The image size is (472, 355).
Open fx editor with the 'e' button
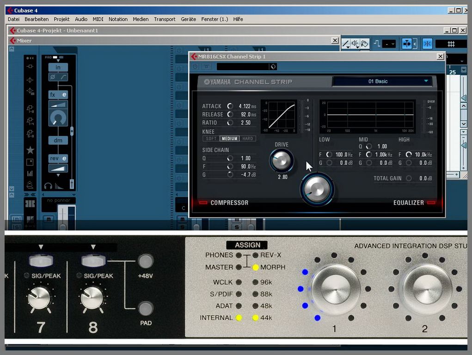[64, 95]
